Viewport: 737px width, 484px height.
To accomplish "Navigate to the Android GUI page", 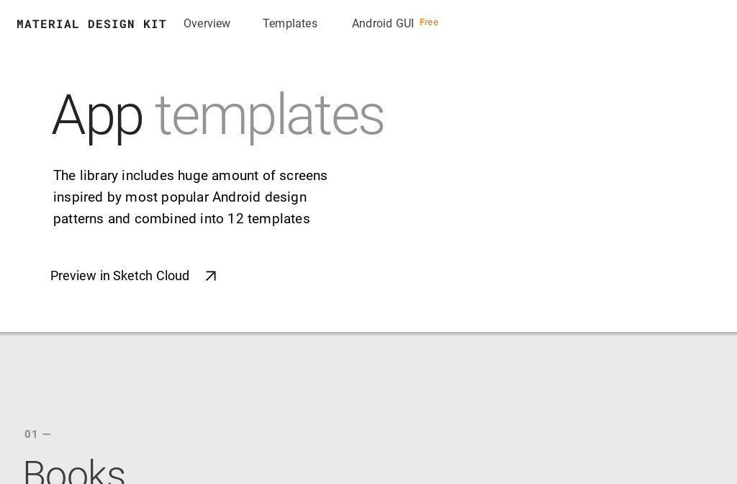I will 382,24.
